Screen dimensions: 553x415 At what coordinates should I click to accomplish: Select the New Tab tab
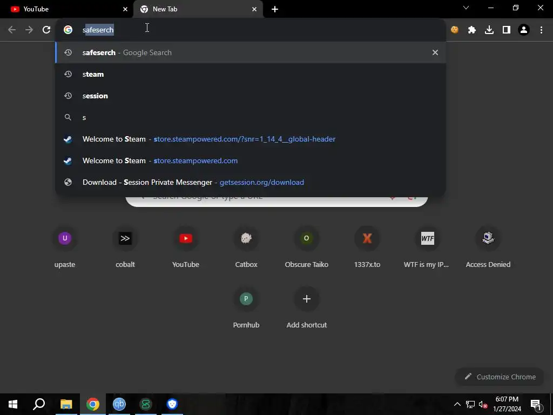[198, 9]
